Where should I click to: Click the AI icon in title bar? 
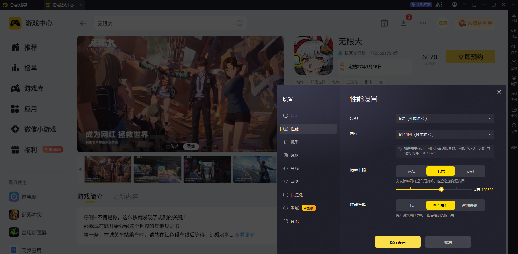(x=439, y=5)
